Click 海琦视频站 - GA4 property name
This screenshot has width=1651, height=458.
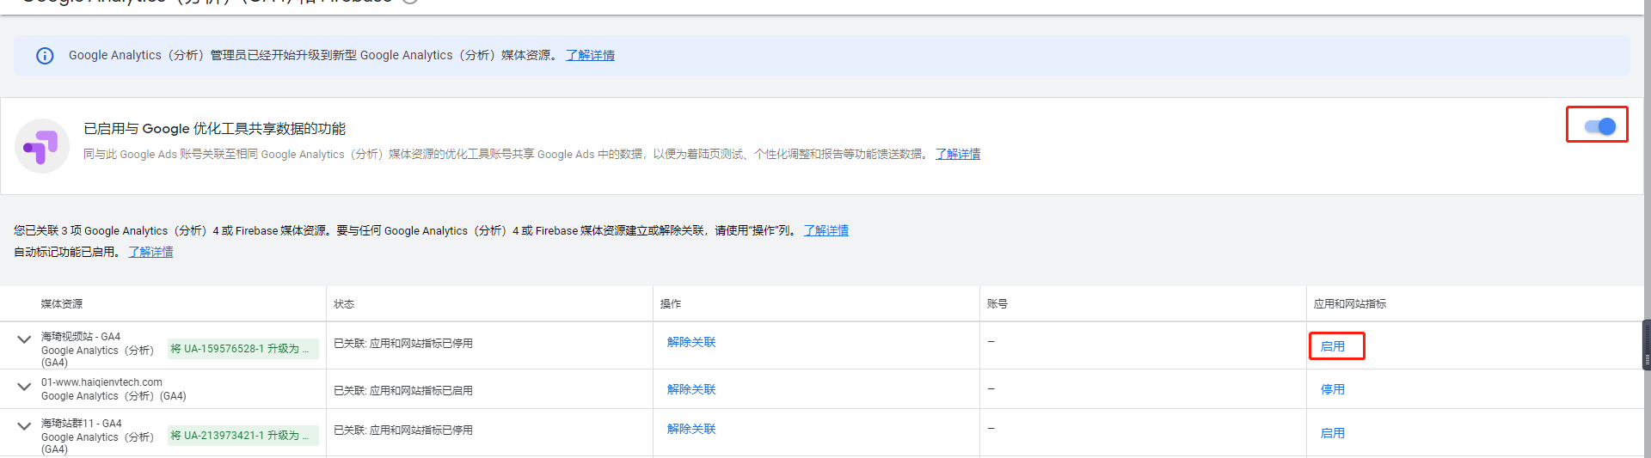(81, 337)
